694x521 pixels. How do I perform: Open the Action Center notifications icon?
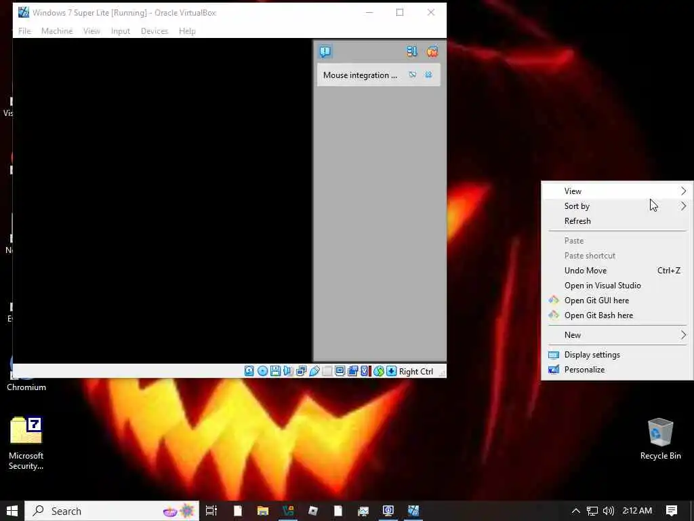672,511
